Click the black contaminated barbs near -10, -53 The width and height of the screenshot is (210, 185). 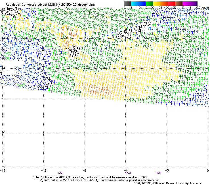[x=73, y=51]
